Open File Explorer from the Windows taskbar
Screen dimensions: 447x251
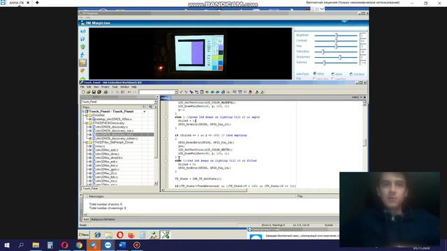[36, 245]
